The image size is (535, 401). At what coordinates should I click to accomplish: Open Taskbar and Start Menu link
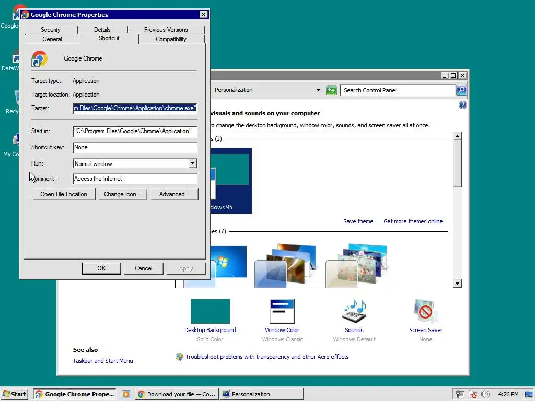[x=103, y=361]
